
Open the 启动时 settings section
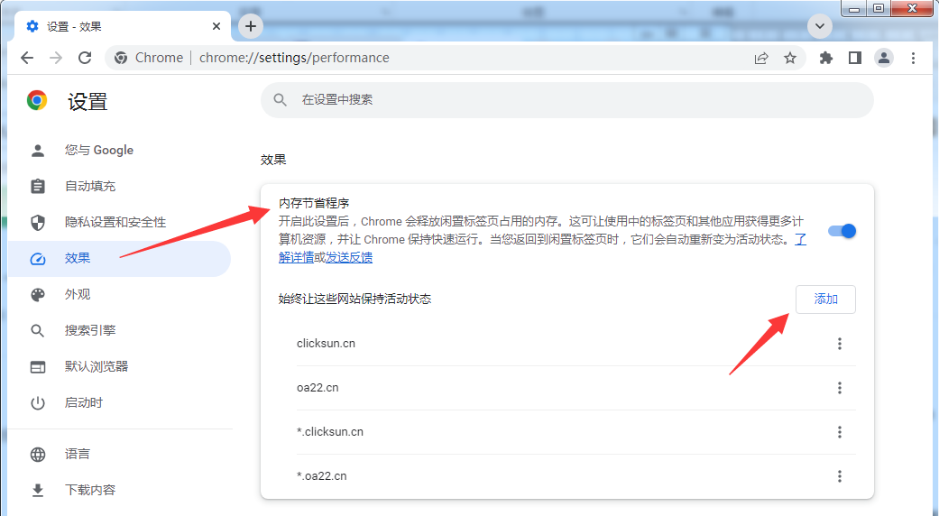click(x=120, y=403)
